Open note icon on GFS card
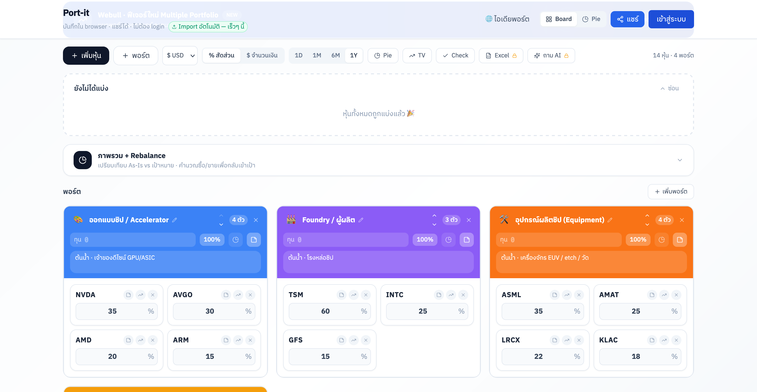The image size is (757, 392). coord(342,340)
